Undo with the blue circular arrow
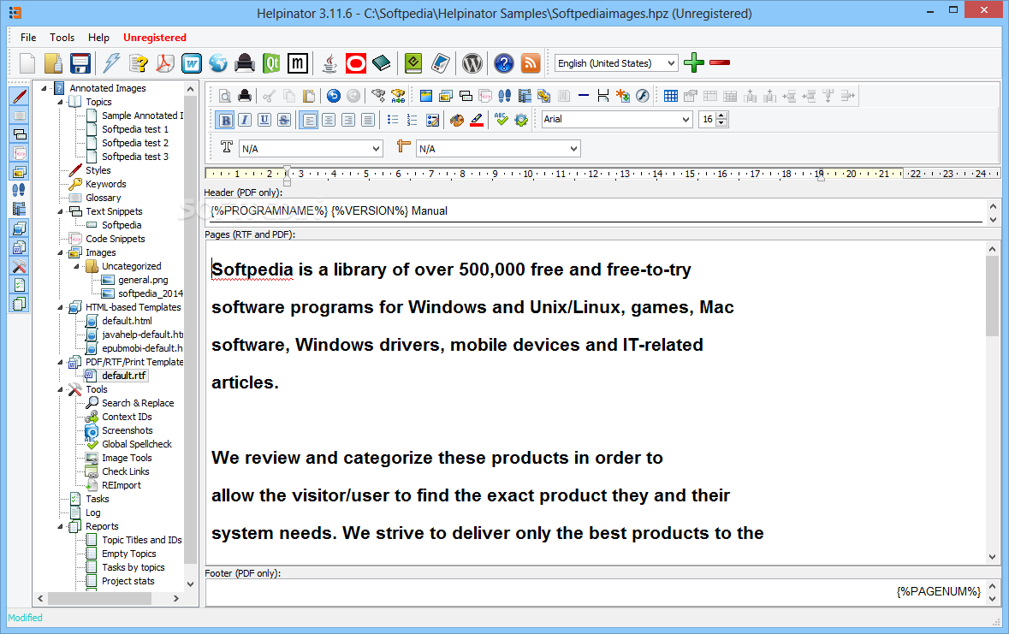Screen dimensions: 1009x634 click(333, 96)
